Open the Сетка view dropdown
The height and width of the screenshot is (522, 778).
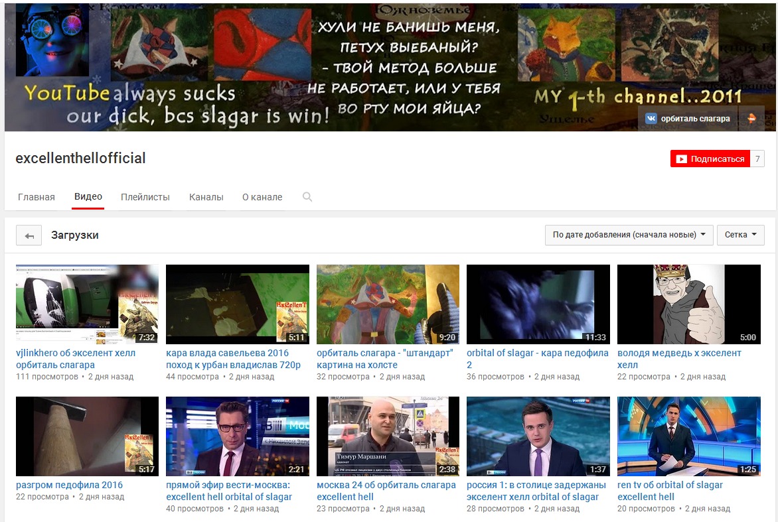[x=740, y=235]
